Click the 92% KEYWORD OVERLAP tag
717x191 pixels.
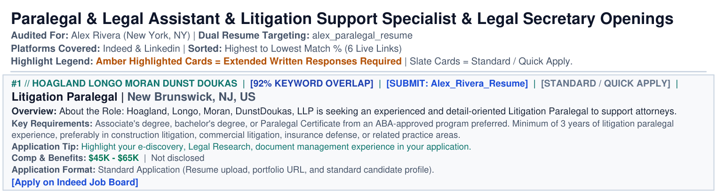click(x=311, y=84)
